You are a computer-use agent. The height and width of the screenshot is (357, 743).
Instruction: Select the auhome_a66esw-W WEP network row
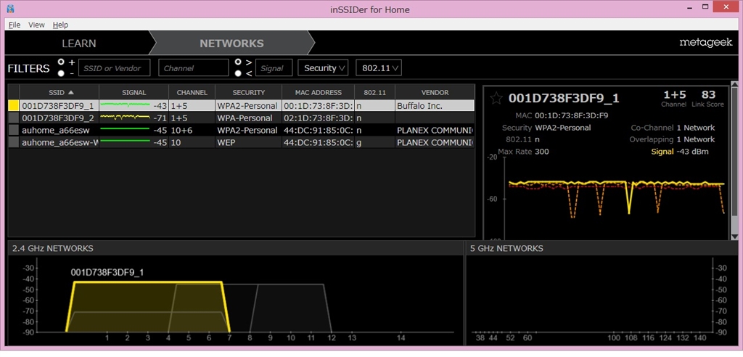241,142
